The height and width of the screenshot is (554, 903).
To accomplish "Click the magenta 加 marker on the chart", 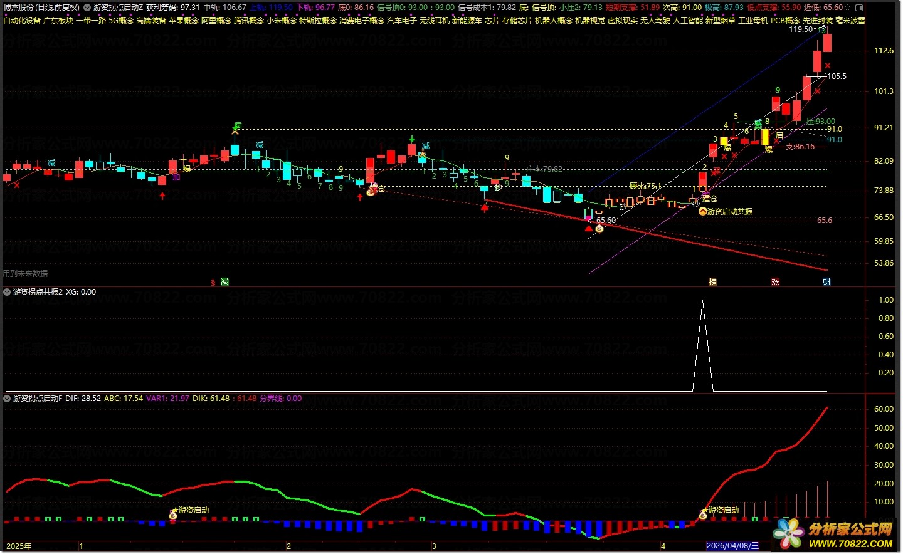I will coord(176,177).
